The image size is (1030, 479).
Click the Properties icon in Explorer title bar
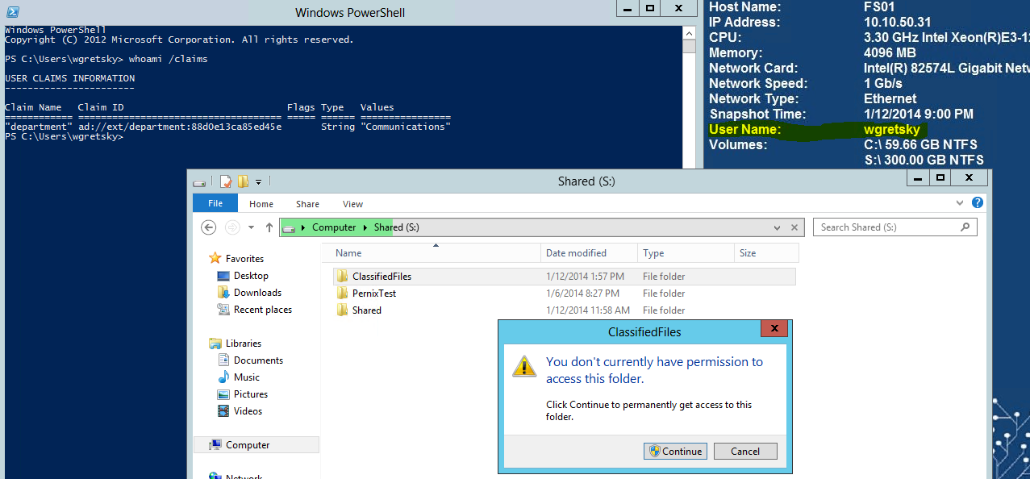coord(227,181)
